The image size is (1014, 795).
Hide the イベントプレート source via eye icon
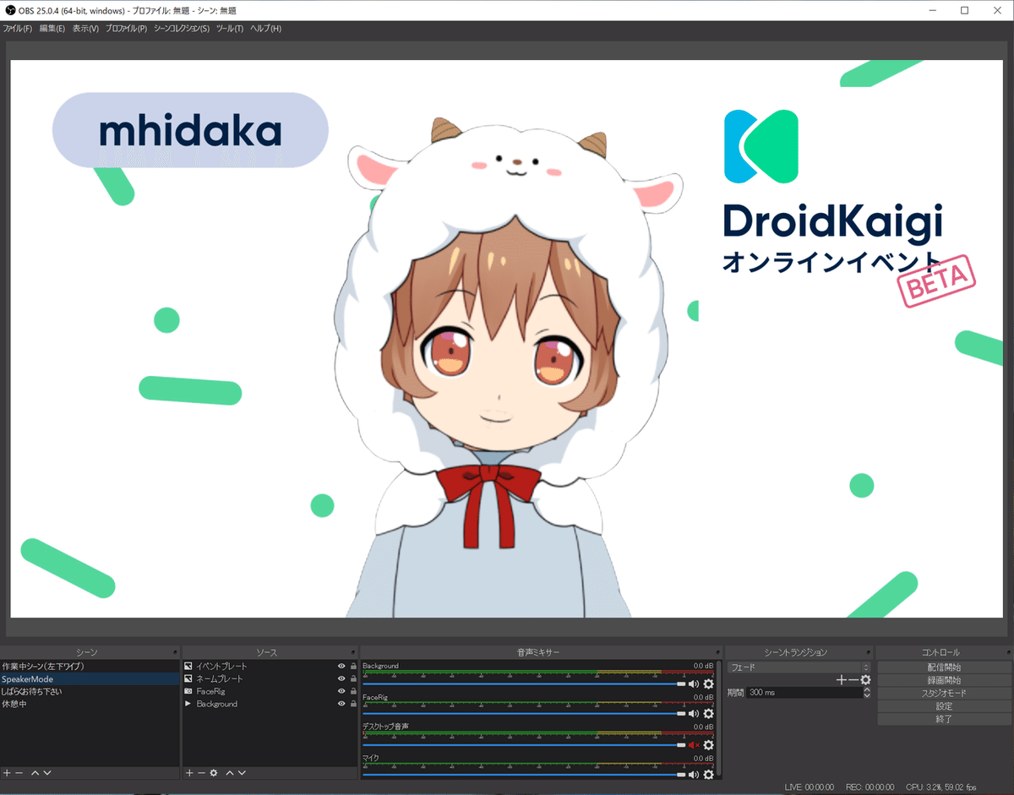click(341, 666)
